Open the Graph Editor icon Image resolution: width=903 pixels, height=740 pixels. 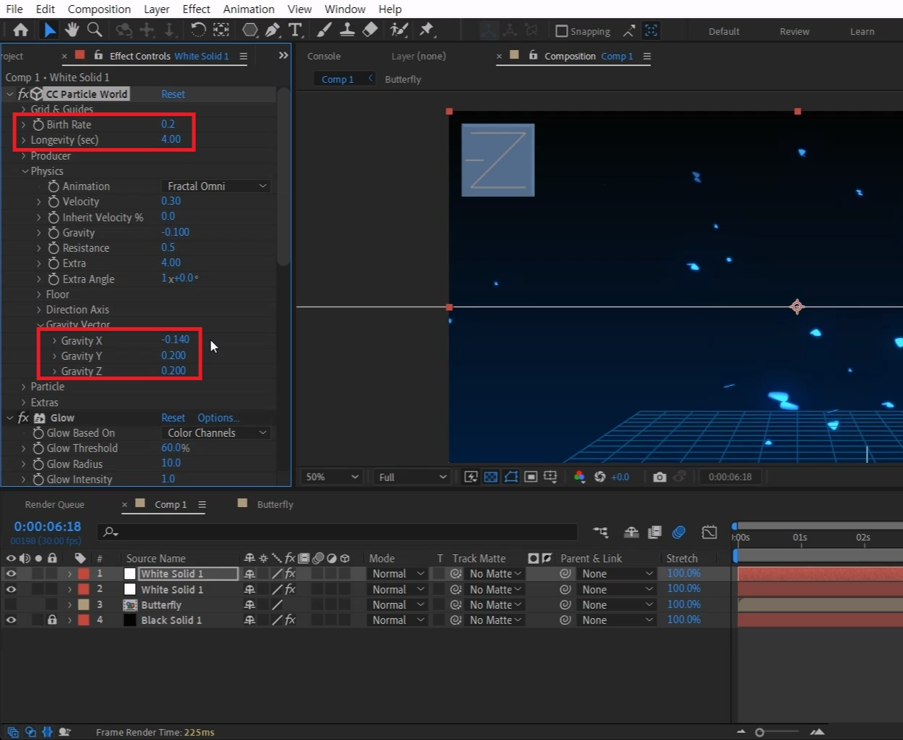[709, 533]
